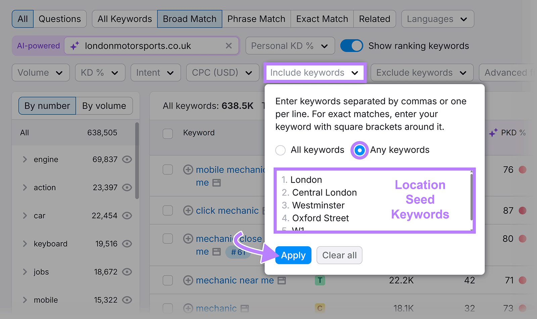Apply the included location keywords

pos(293,255)
